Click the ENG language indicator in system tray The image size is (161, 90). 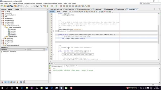click(151, 87)
